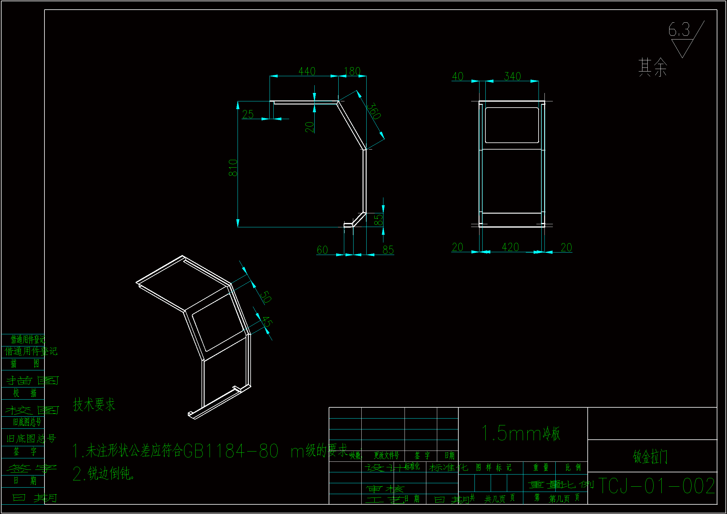
Task: Click the 810 vertical dimension text
Action: pyautogui.click(x=233, y=168)
